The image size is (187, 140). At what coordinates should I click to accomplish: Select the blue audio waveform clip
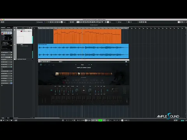click(83, 51)
